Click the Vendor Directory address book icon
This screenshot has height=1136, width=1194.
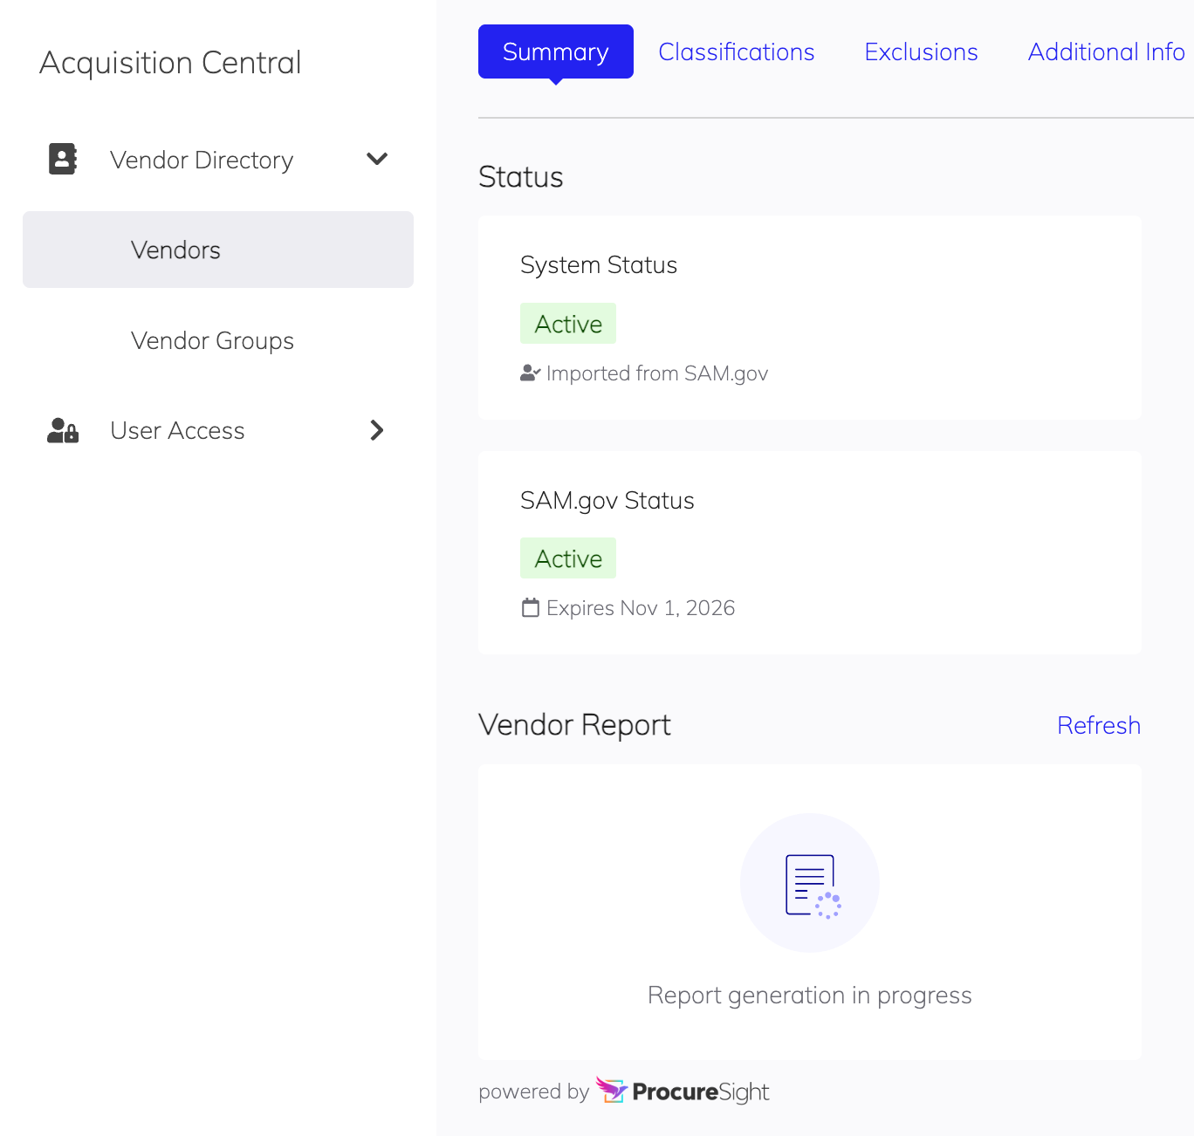63,159
